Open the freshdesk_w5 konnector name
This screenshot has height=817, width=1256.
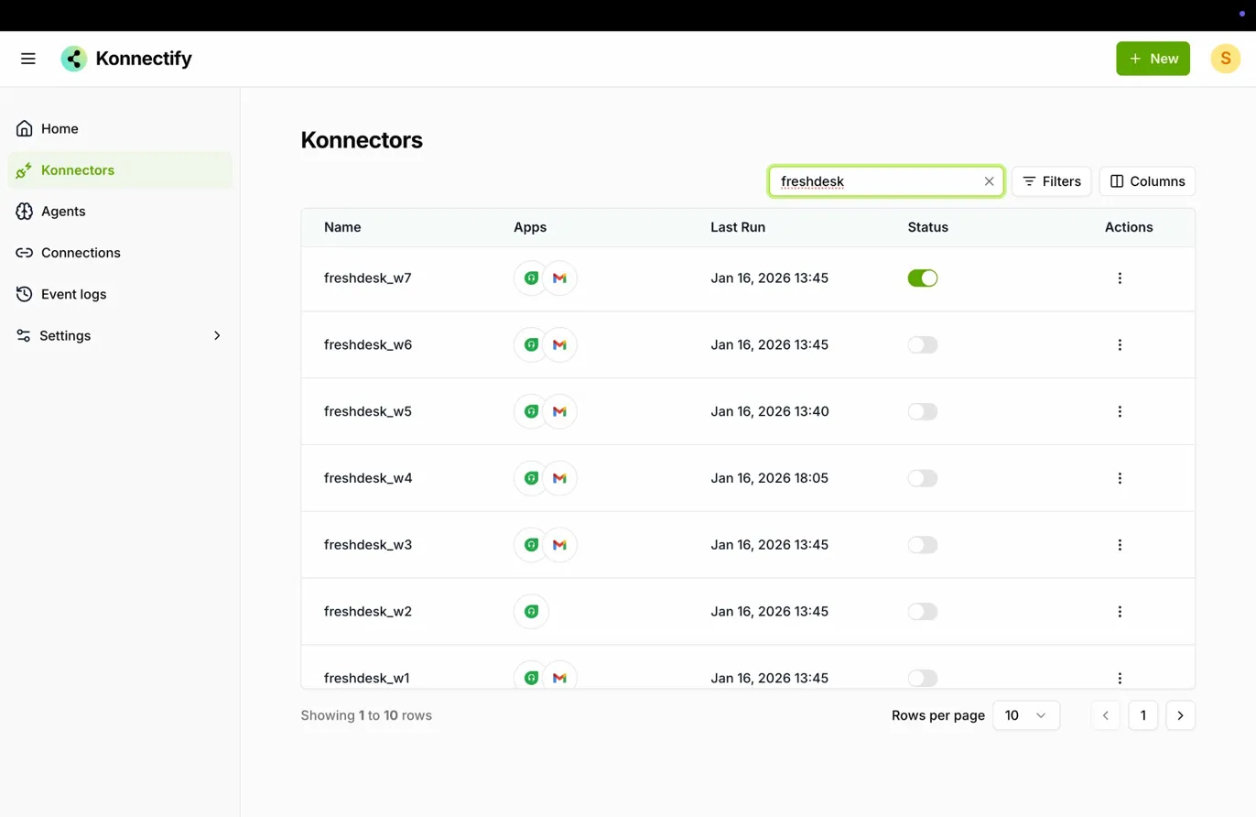[368, 412]
